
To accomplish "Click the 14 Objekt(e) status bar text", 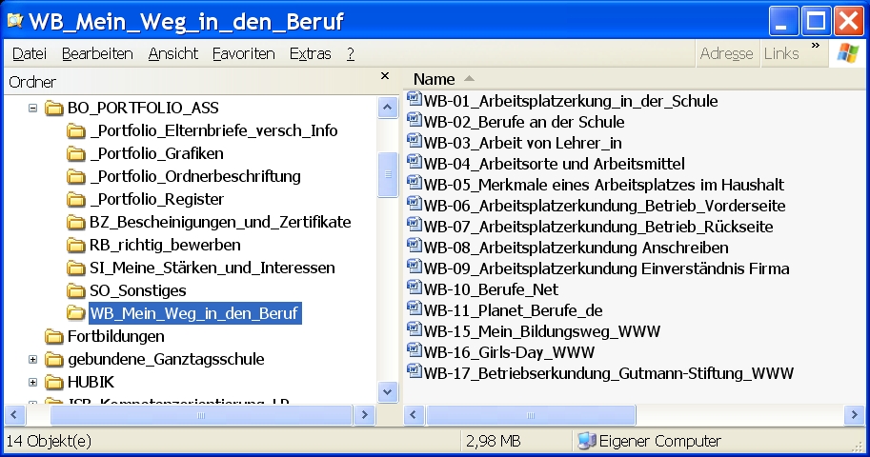I will click(x=49, y=441).
